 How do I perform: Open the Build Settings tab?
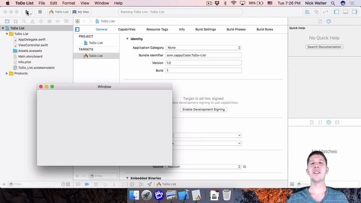point(205,29)
